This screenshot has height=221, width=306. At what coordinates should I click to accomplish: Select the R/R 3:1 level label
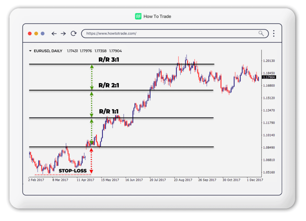coord(109,59)
